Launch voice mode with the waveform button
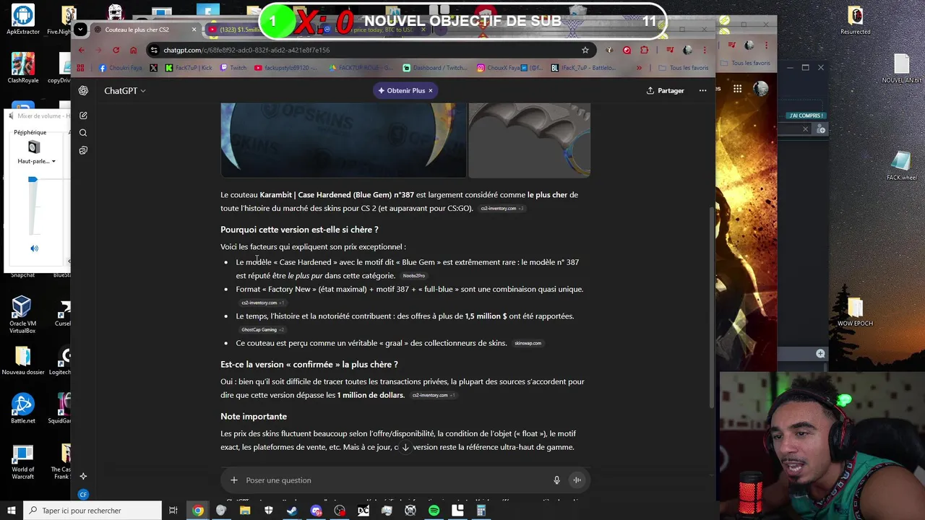Viewport: 925px width, 520px height. tap(577, 480)
